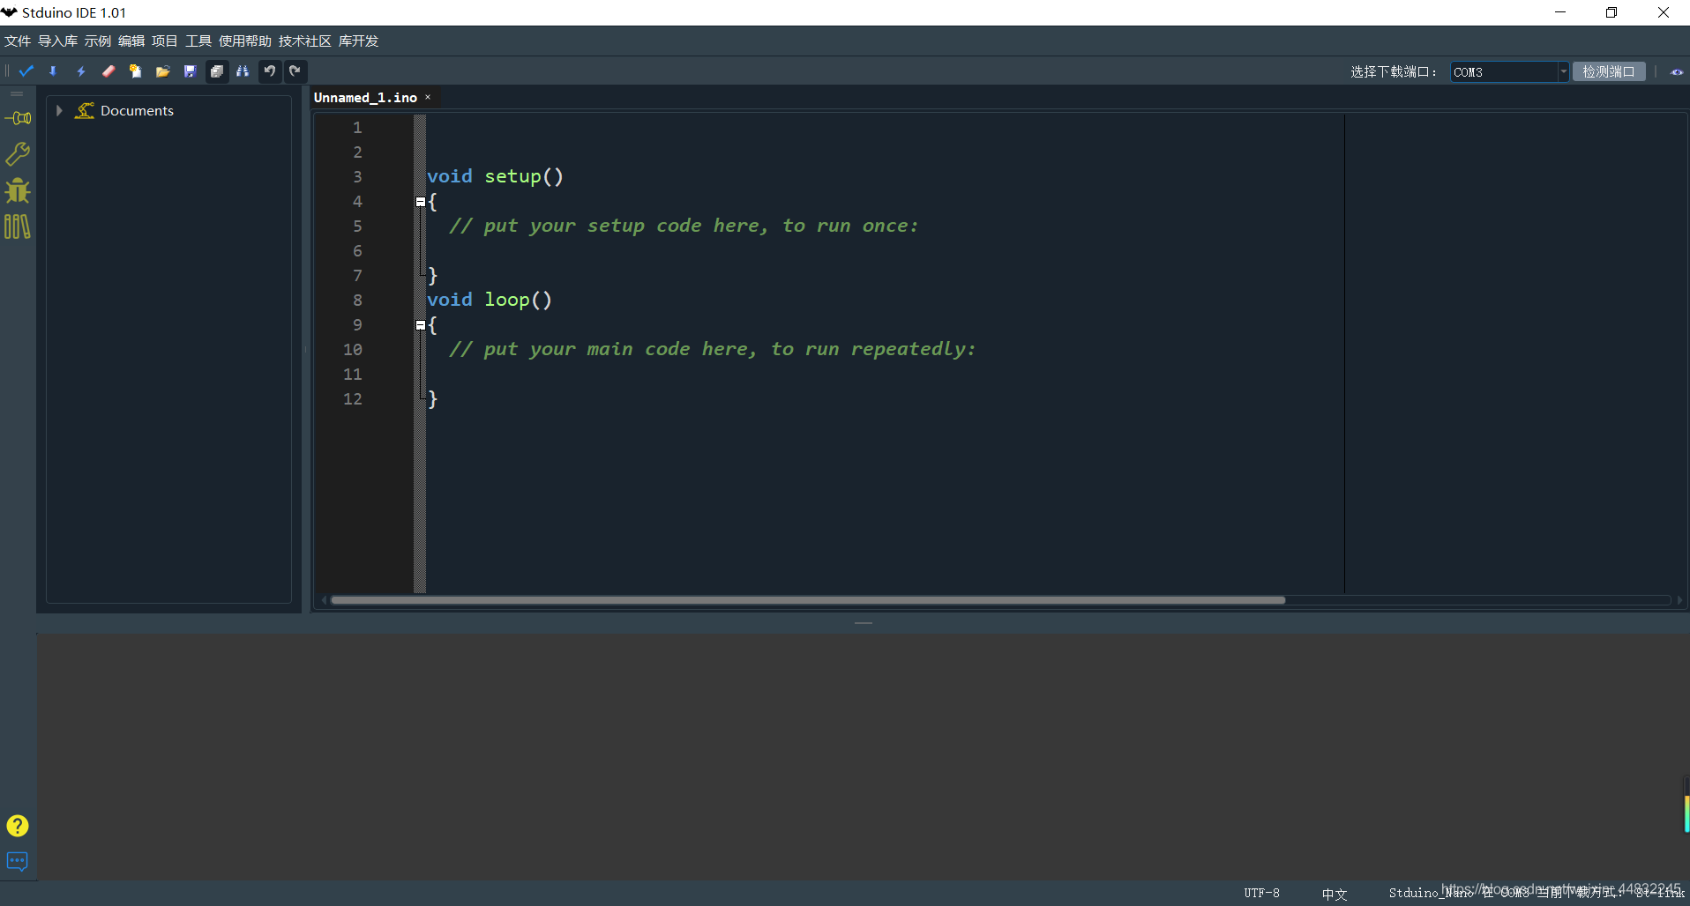Redo the last undone edit
This screenshot has height=906, width=1690.
(295, 71)
